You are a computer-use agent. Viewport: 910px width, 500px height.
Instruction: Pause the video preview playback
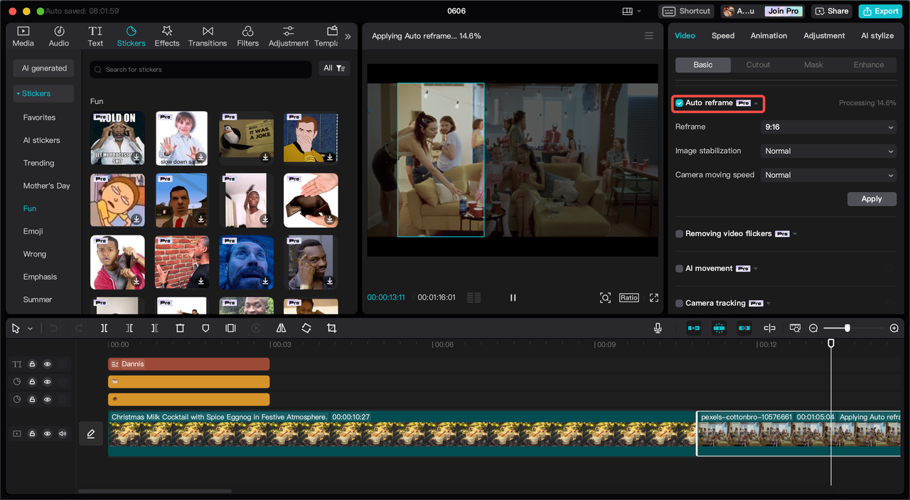tap(513, 297)
